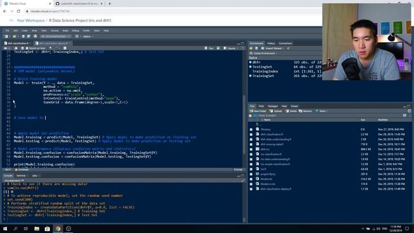414x233 pixels.
Task: Open the Session menu
Action: (54, 30)
